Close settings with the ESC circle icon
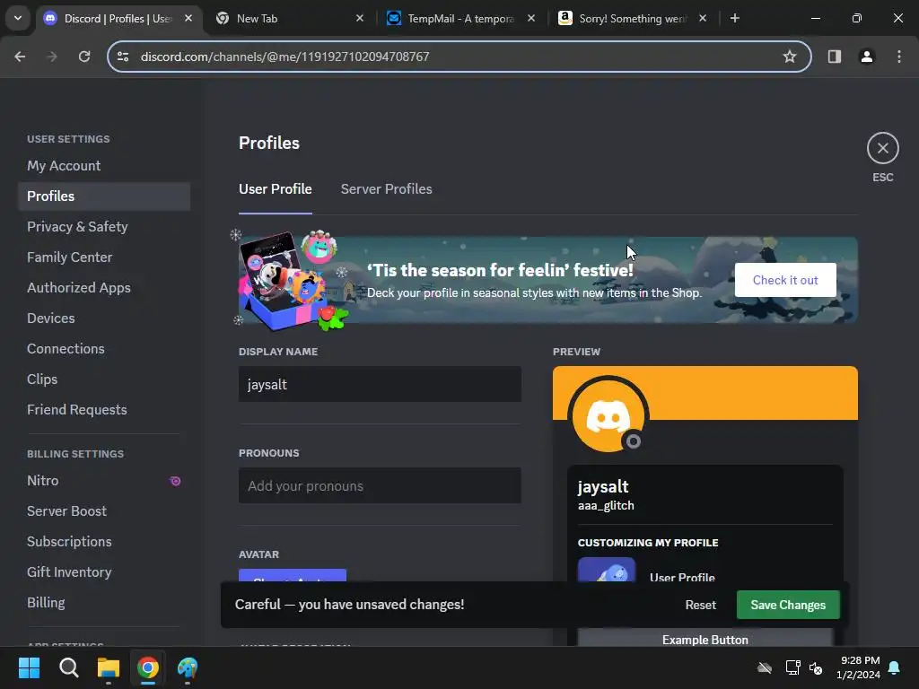The width and height of the screenshot is (919, 689). click(883, 148)
